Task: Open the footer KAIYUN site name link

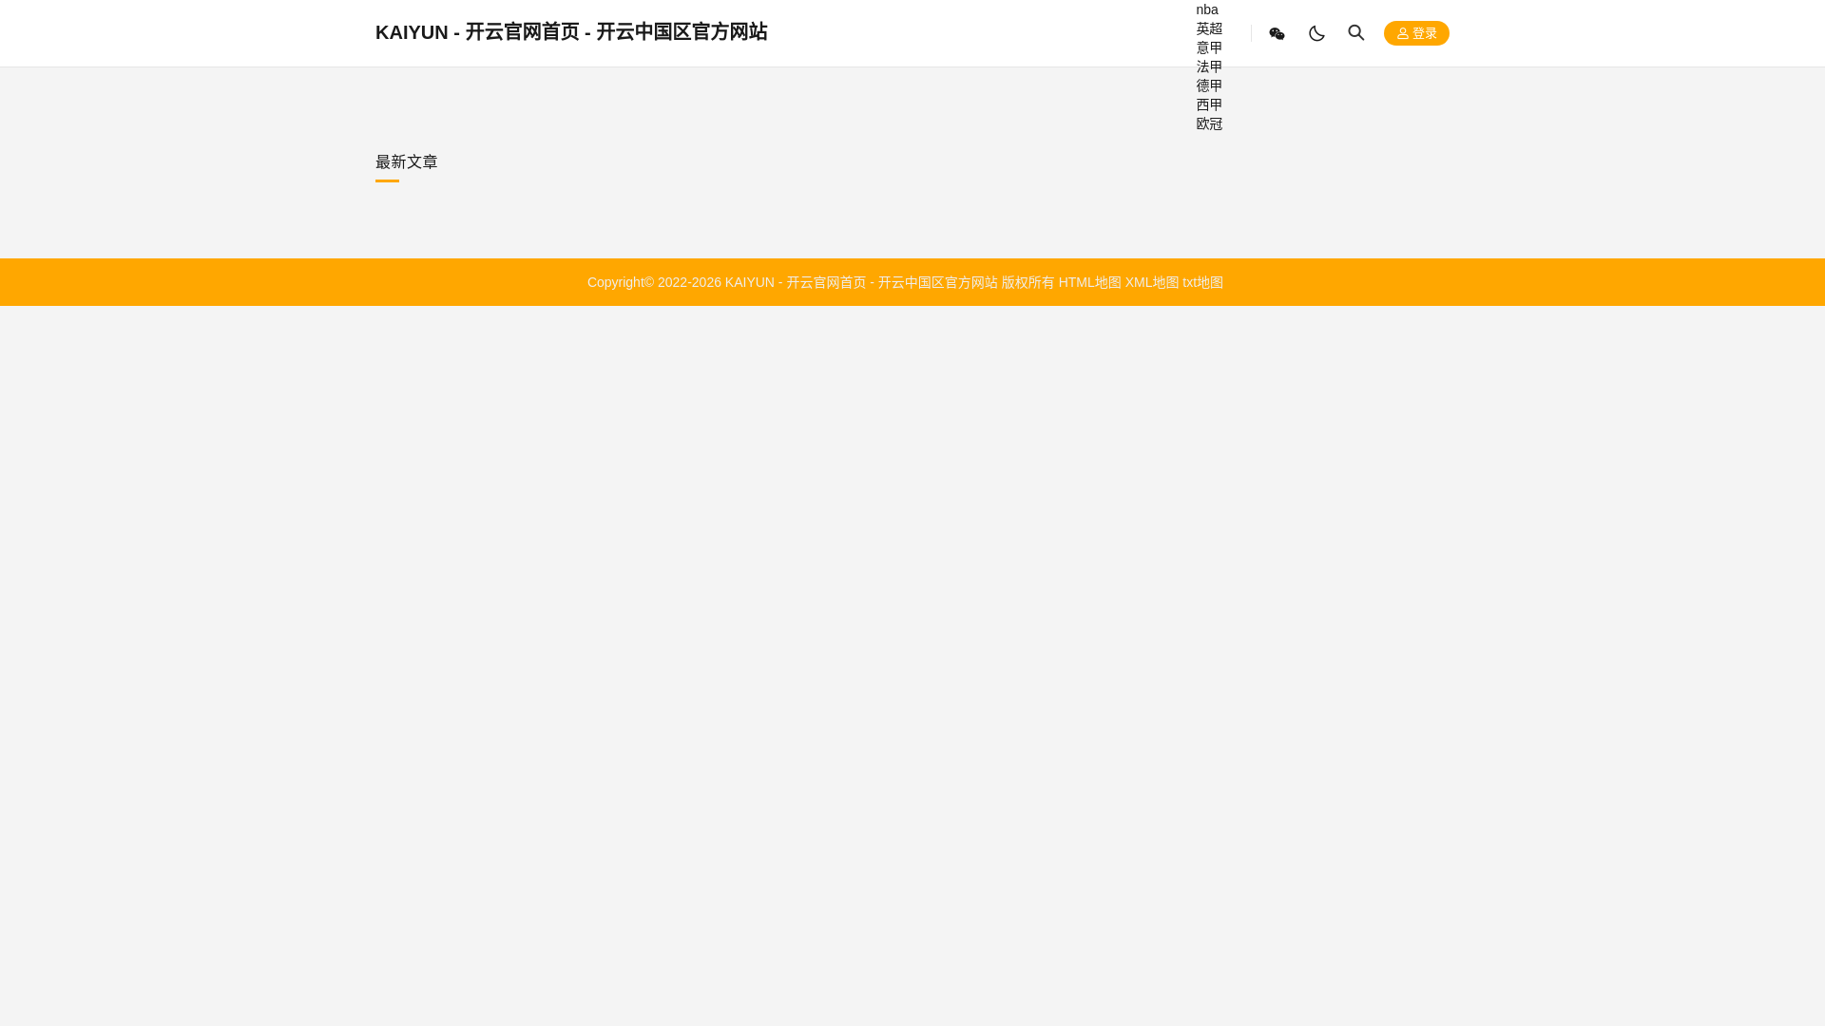Action: pos(861,282)
